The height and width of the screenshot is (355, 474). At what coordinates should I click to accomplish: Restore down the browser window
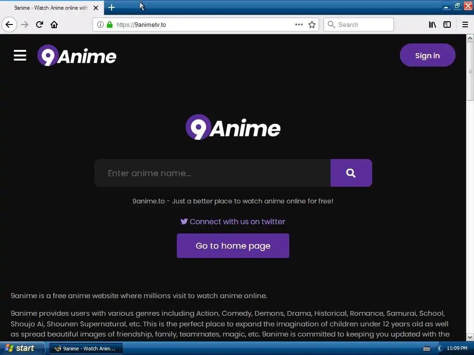point(457,6)
